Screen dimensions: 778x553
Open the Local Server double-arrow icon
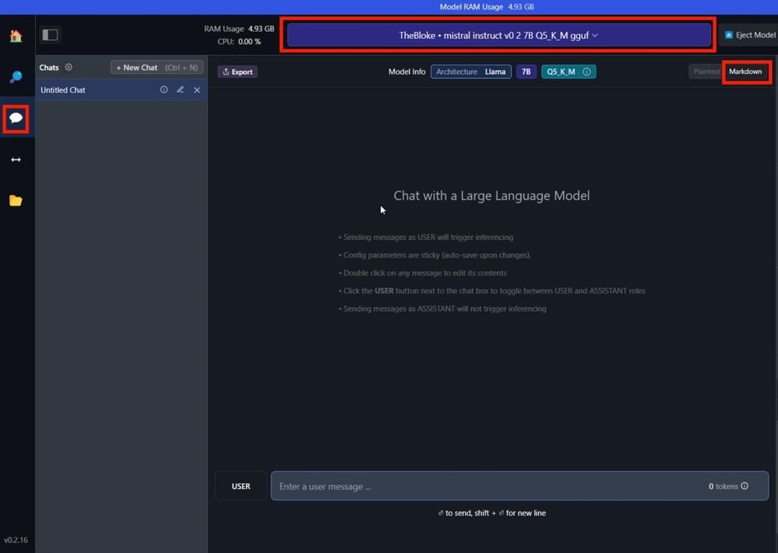[16, 160]
